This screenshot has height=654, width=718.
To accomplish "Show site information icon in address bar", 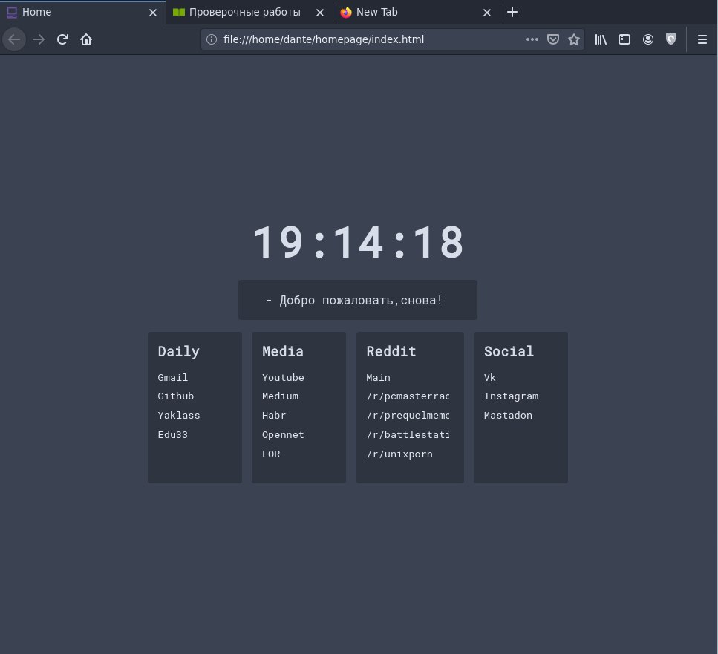I will point(212,39).
